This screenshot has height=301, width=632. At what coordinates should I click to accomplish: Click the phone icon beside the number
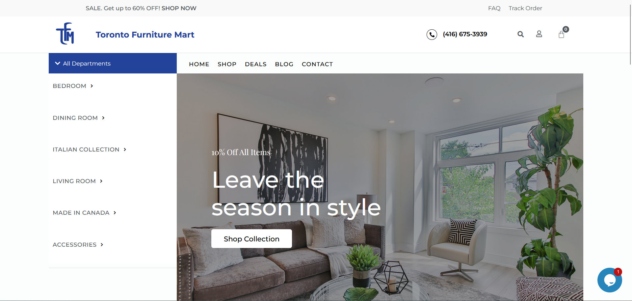click(x=432, y=34)
